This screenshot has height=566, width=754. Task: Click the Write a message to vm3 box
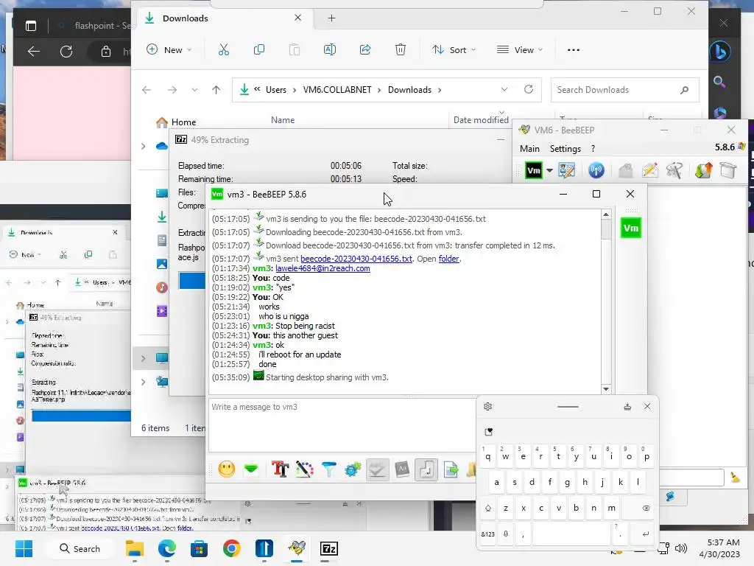pyautogui.click(x=342, y=425)
